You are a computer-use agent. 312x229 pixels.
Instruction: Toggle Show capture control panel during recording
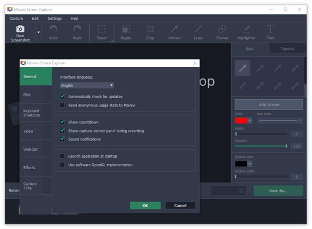(62, 131)
